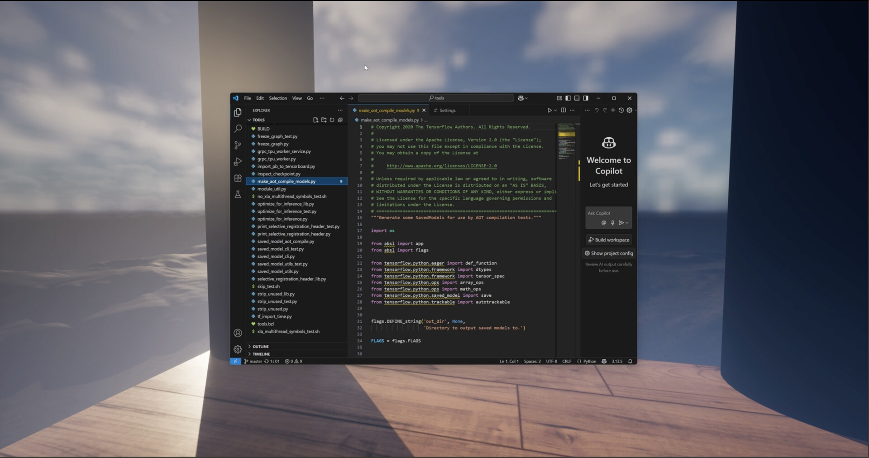869x458 pixels.
Task: Open the Testing flask icon view
Action: point(238,194)
